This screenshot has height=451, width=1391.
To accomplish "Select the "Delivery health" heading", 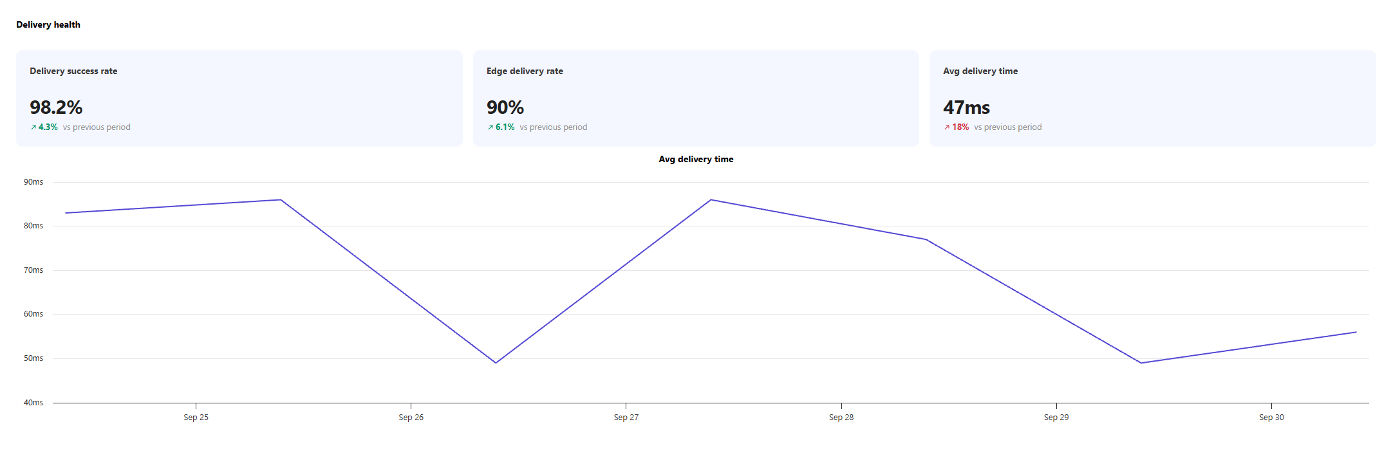I will 48,25.
